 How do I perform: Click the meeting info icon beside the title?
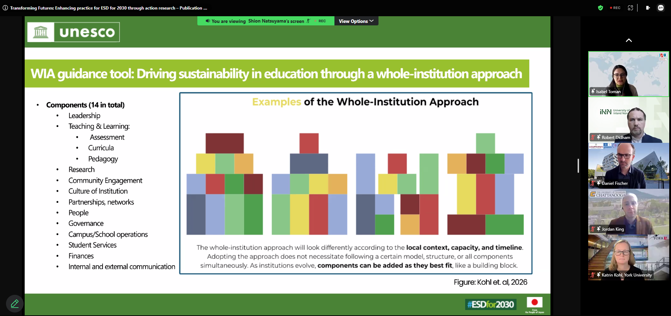5,8
